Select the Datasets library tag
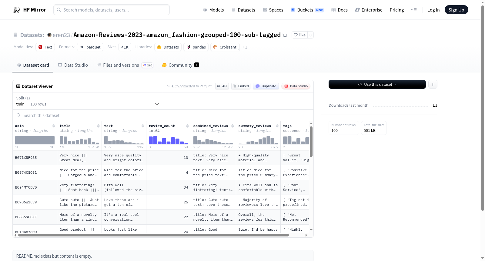 (168, 47)
